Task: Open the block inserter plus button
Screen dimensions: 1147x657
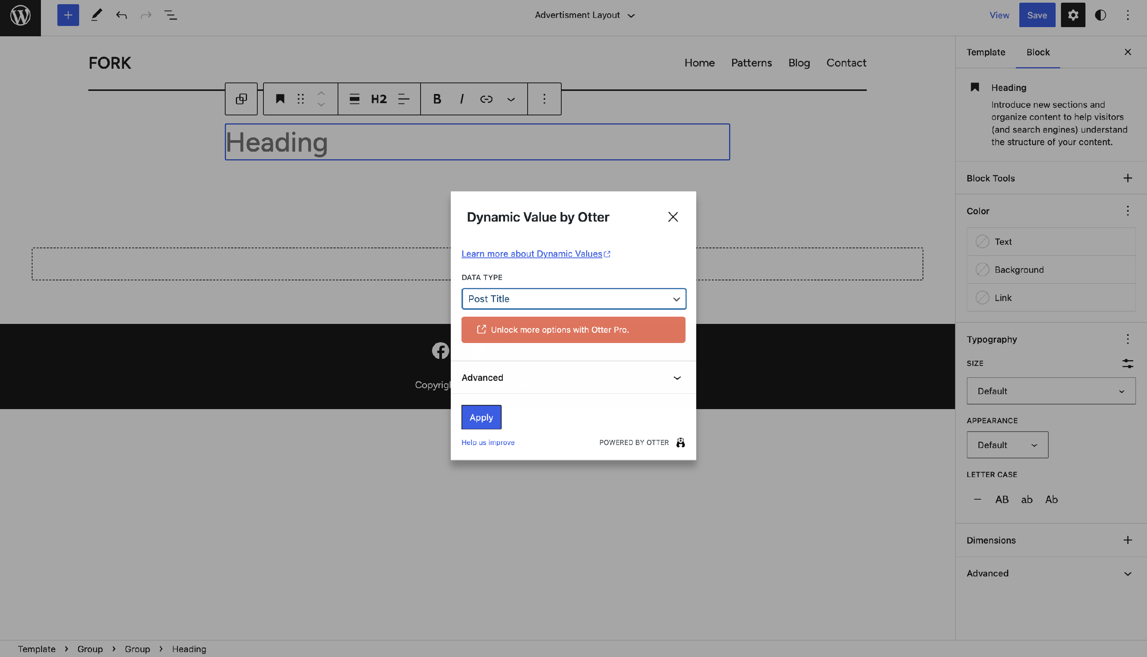Action: coord(68,15)
